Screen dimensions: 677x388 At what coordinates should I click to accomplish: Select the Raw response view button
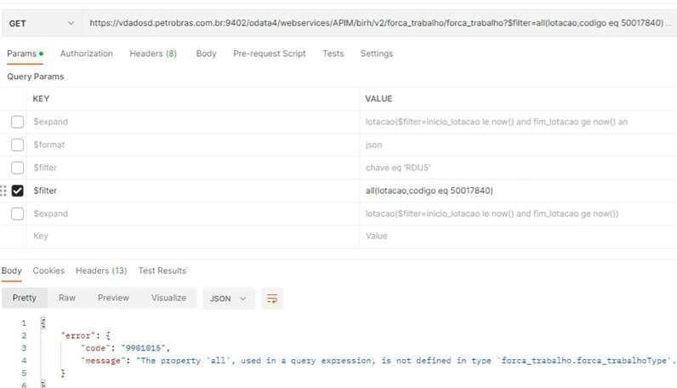click(66, 298)
